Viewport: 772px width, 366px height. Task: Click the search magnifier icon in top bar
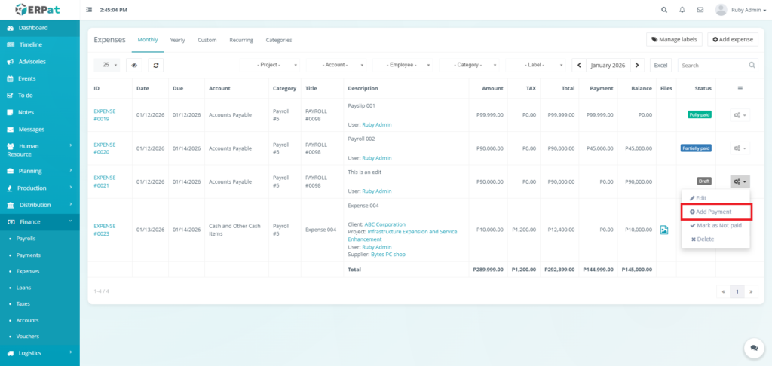click(x=664, y=10)
